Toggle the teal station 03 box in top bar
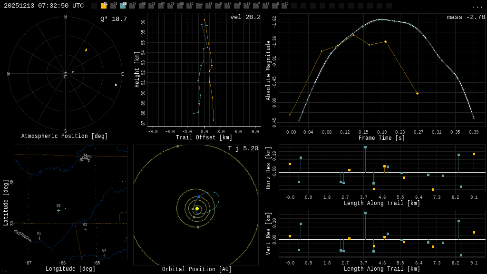This screenshot has height=274, width=487. [x=123, y=6]
